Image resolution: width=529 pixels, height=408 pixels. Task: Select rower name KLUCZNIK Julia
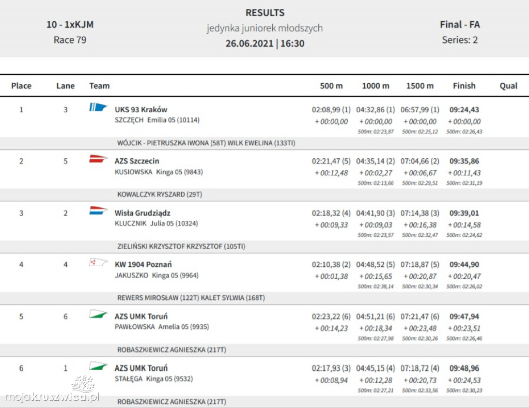click(x=156, y=223)
